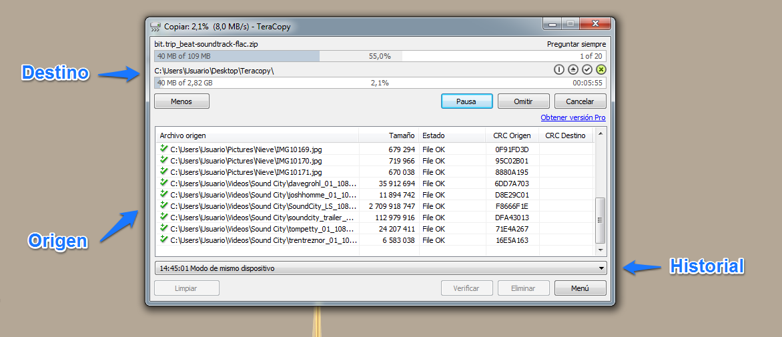Click green status icon of davegrohl_01 row
Screen dimensions: 782x337
point(163,183)
